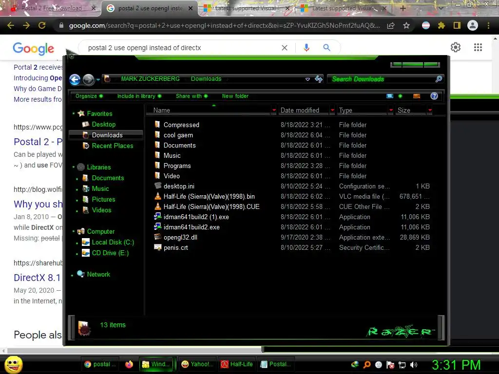
Task: Click the smiley Start button on taskbar
Action: (13, 365)
